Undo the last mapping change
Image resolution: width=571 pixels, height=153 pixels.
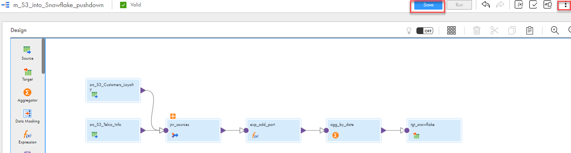(486, 5)
